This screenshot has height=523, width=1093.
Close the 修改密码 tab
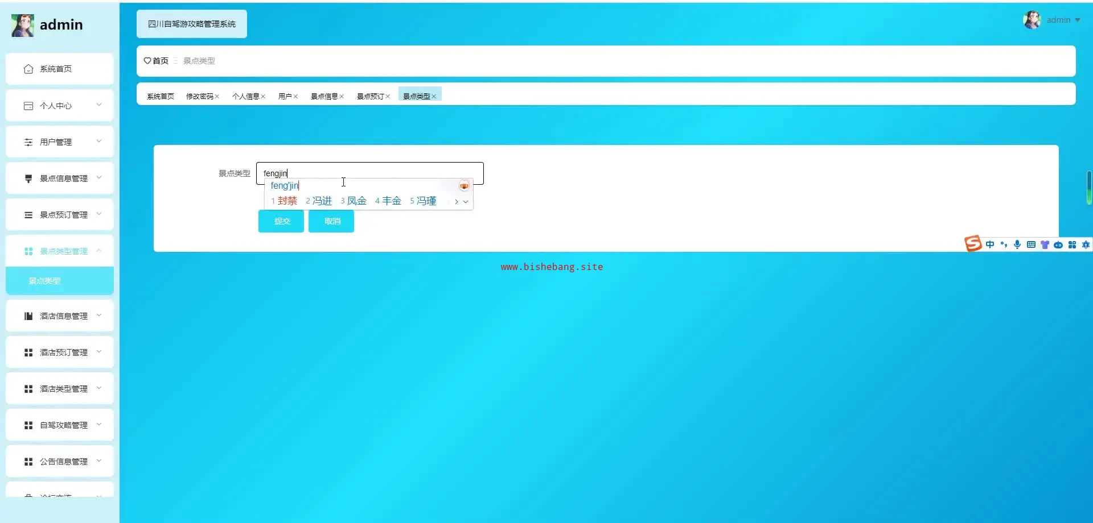click(x=217, y=97)
